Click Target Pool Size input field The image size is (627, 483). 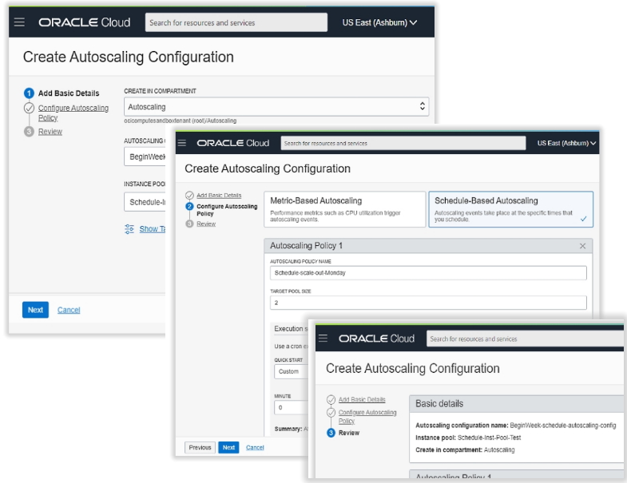[x=428, y=303]
